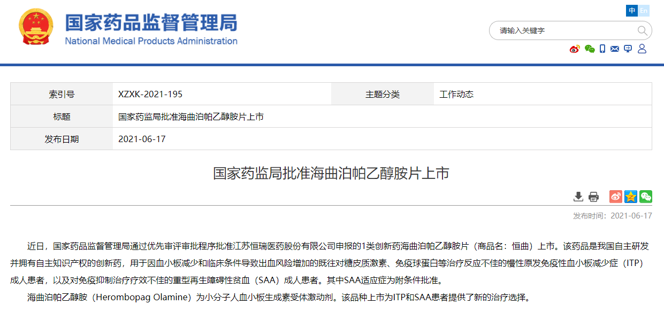Click the national emblem logo
Screen dimensions: 664x320
click(x=36, y=27)
